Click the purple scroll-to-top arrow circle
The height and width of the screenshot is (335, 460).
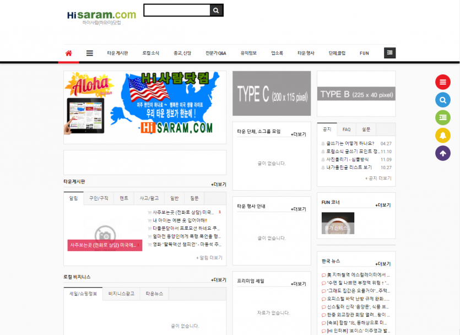point(442,153)
